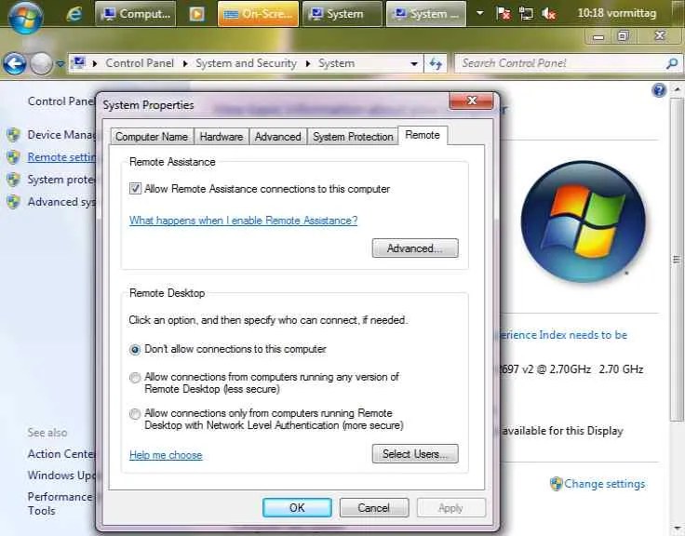Open Performance Information and Tools link
This screenshot has height=536, width=685.
[60, 503]
